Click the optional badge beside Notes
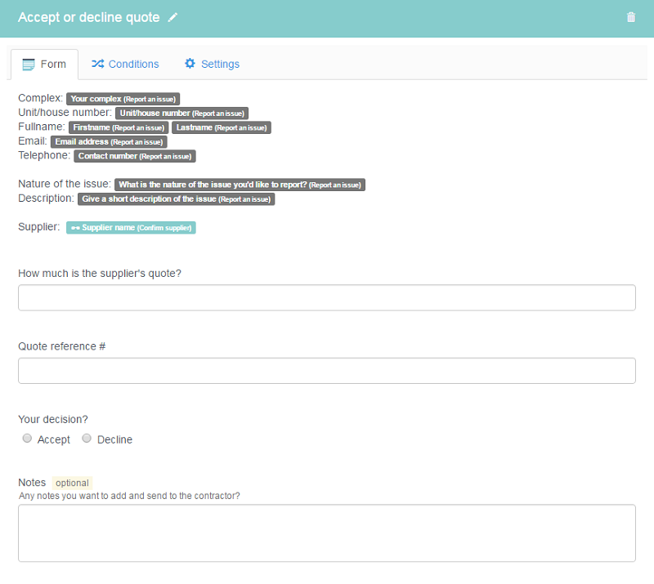Screen dimensions: 654x584 (72, 483)
